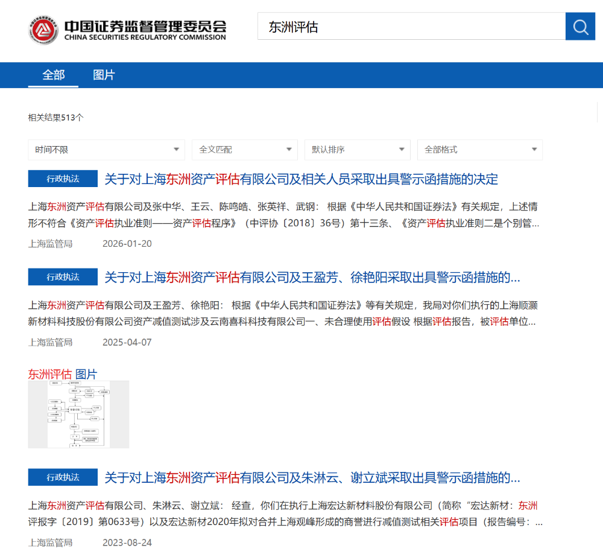This screenshot has height=557, width=603.
Task: Click 行政执法 tag on 2023-08-24 result
Action: point(63,477)
